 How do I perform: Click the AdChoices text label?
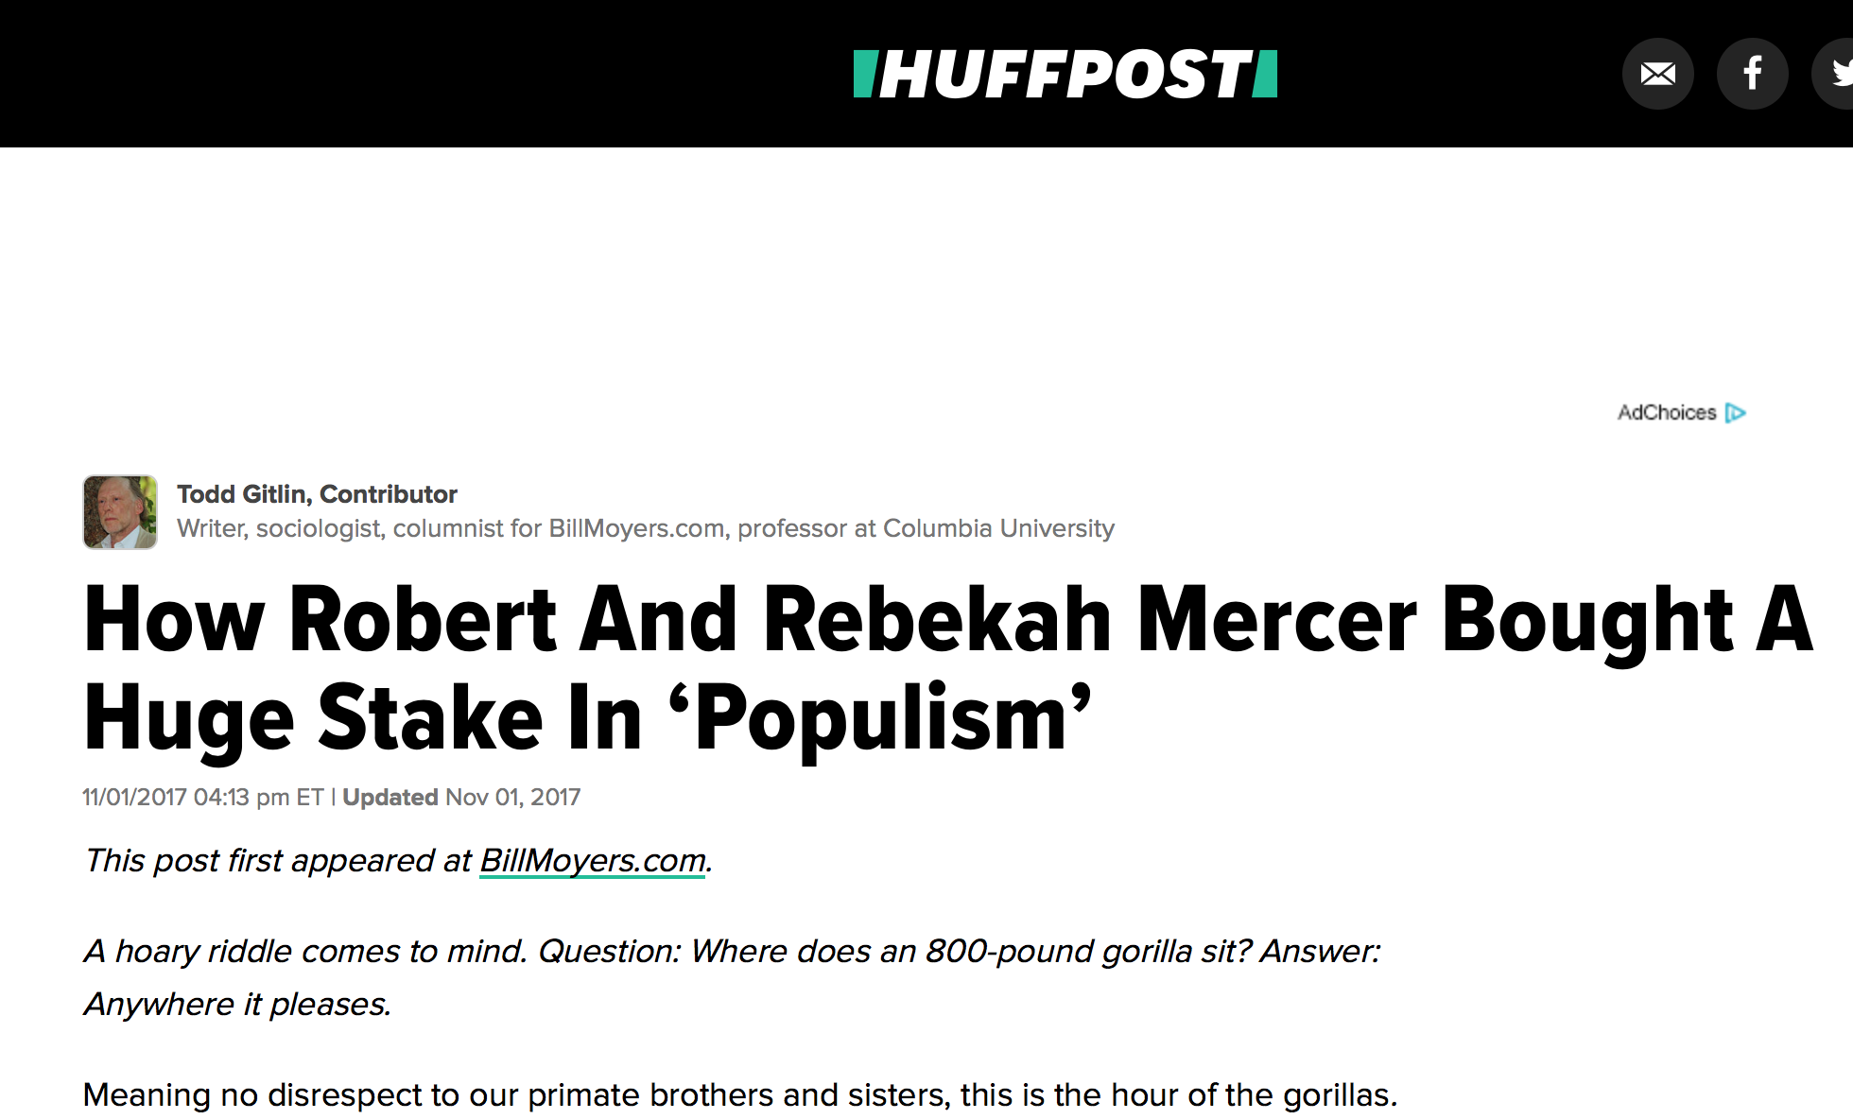1666,413
